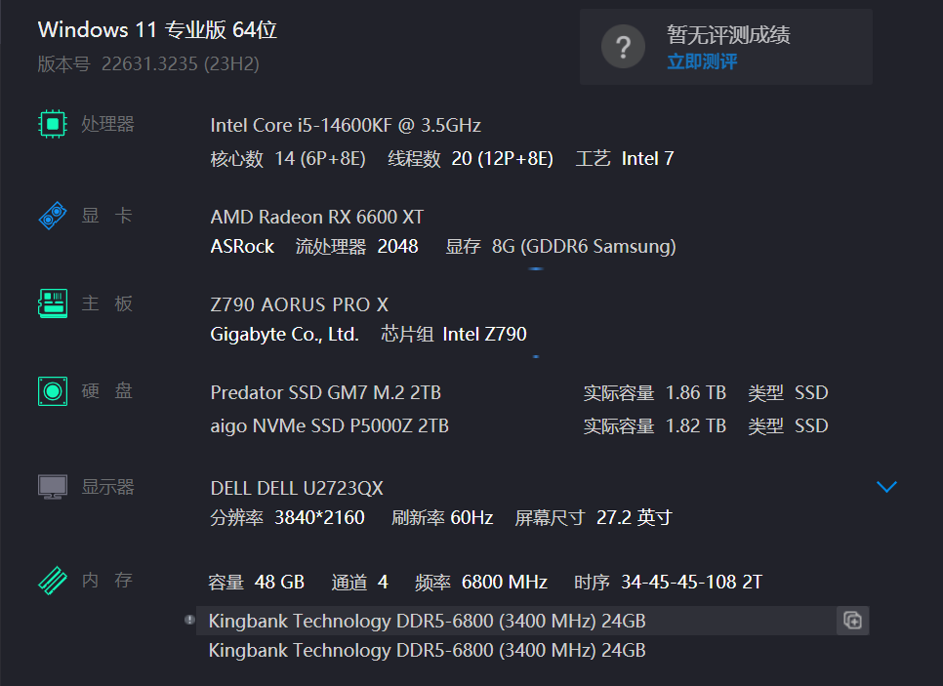The width and height of the screenshot is (943, 686).
Task: Copy the Kingbank memory module info
Action: 852,621
